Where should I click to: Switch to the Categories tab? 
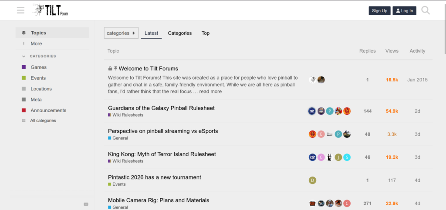pyautogui.click(x=180, y=33)
